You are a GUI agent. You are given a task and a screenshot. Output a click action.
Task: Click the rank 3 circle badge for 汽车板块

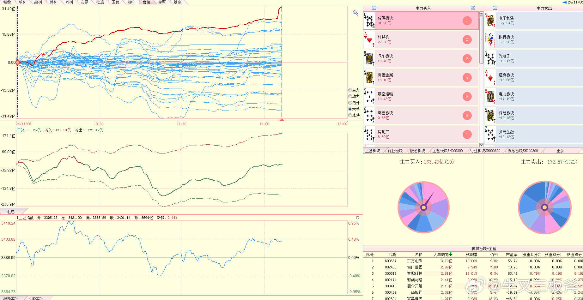point(467,58)
